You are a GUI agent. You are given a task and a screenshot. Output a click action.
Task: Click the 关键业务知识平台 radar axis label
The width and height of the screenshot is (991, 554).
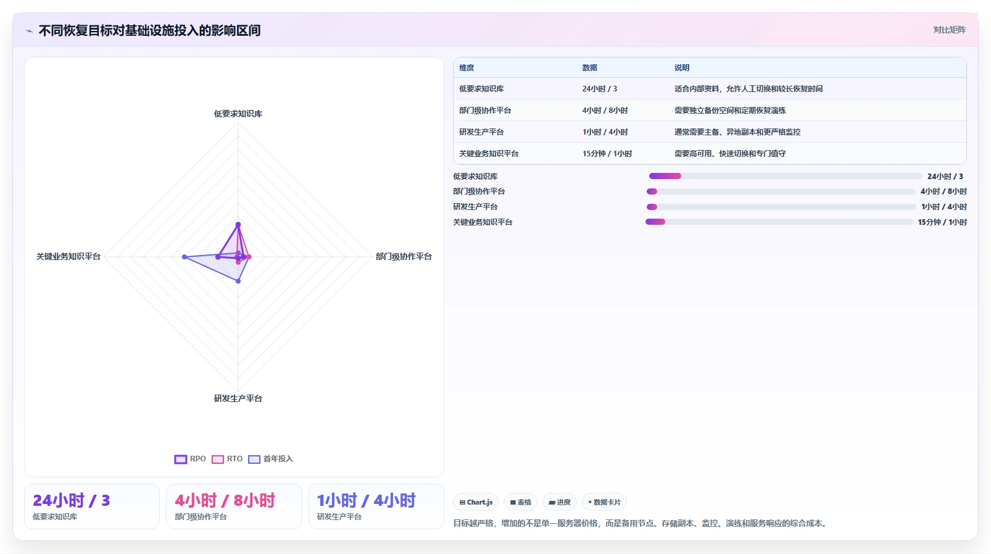pos(68,256)
